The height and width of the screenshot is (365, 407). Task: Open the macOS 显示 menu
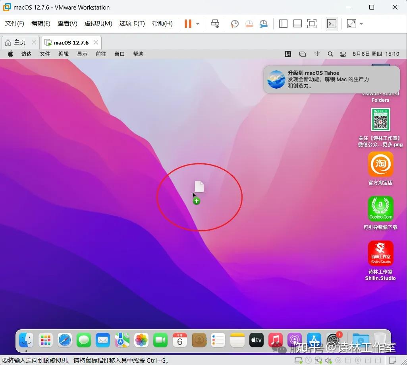tap(82, 54)
